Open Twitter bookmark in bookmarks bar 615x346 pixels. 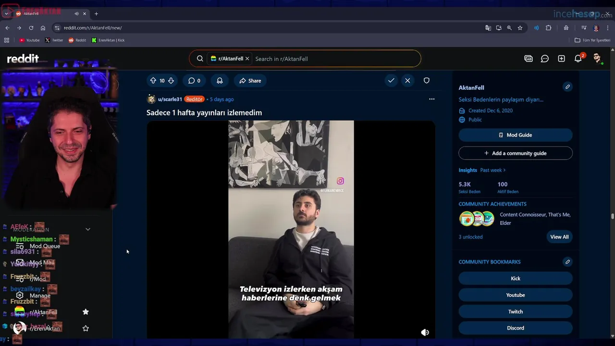pos(54,40)
